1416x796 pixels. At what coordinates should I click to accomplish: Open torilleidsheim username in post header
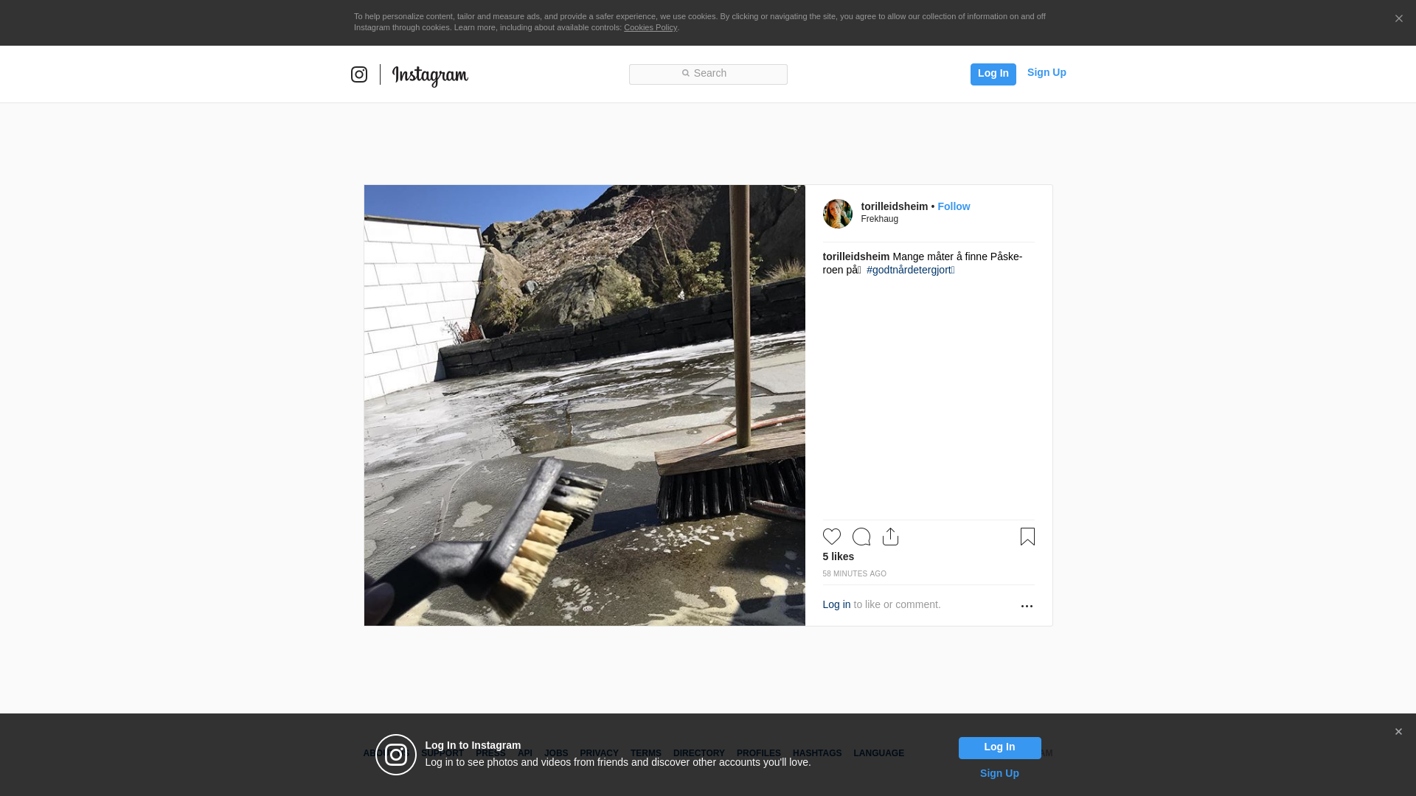pos(894,206)
